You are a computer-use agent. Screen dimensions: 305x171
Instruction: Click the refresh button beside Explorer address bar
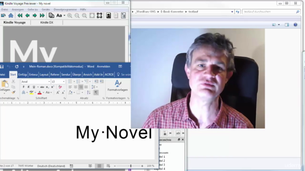[237, 11]
